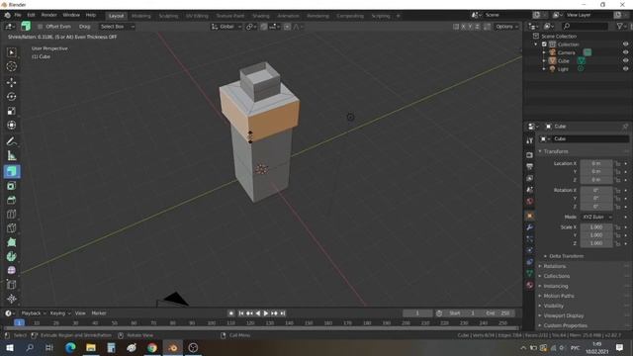633x356 pixels.
Task: Select the Extrude Region tool
Action: (x=11, y=171)
